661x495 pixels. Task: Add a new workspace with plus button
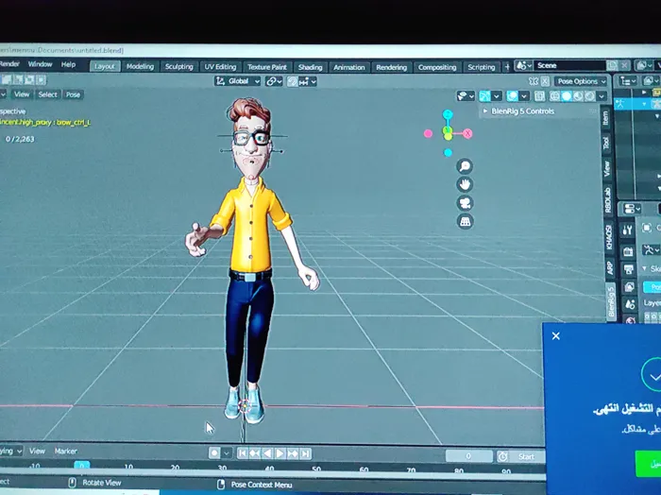click(x=507, y=67)
